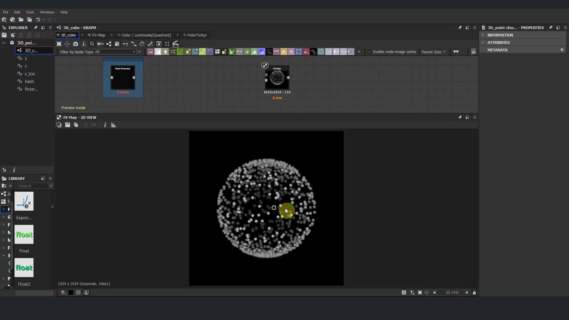Select the Text node icon in node palette

291,52
